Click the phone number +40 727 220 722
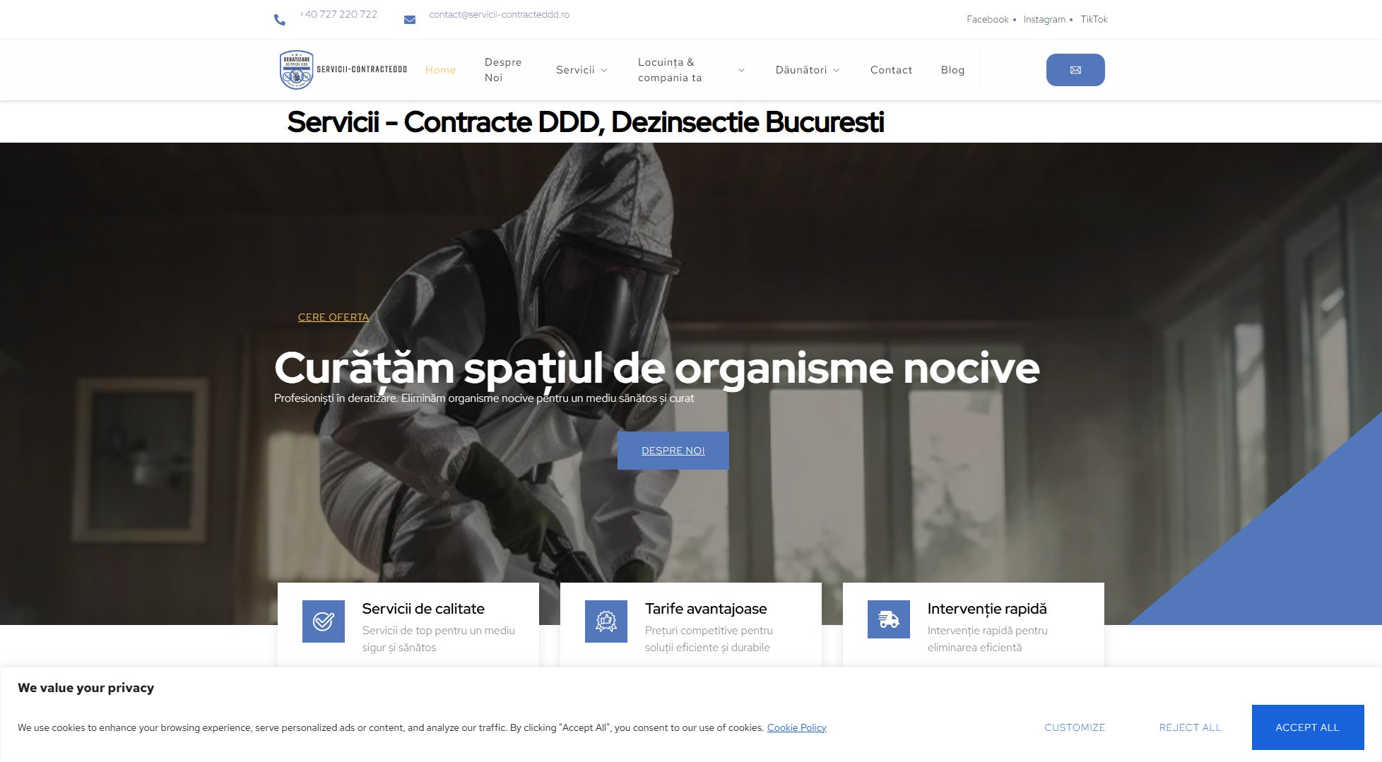The image size is (1382, 762). pos(339,13)
